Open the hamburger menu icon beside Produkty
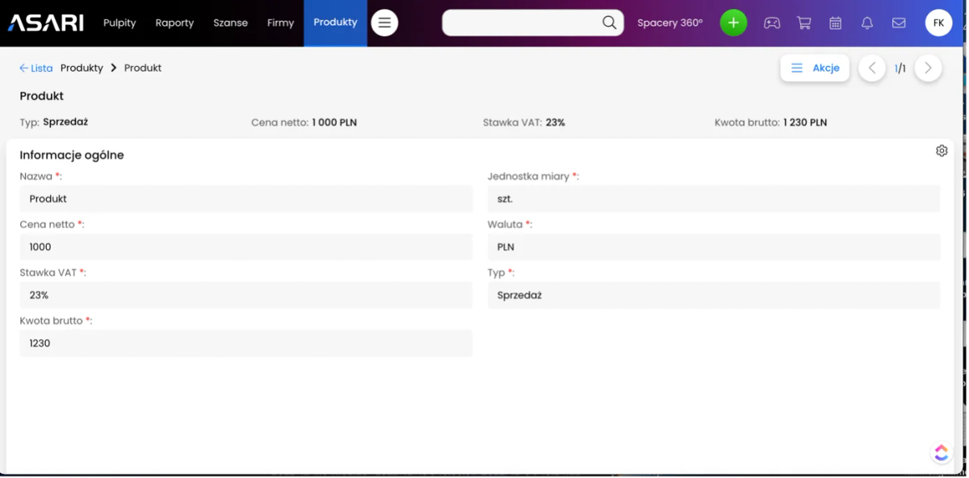969x478 pixels. pyautogui.click(x=384, y=23)
